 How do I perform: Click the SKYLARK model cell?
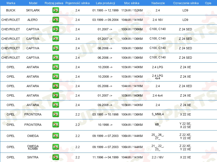(x=33, y=10)
